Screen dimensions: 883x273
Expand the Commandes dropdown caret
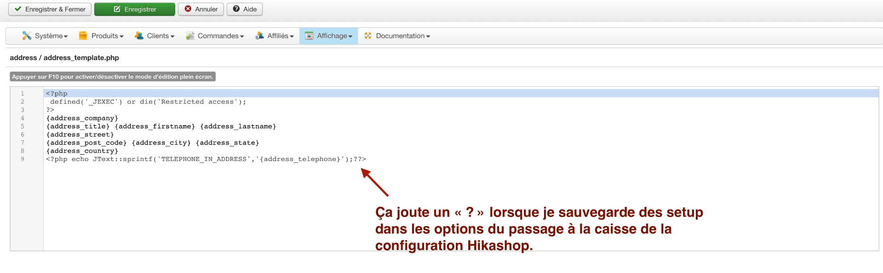(242, 37)
